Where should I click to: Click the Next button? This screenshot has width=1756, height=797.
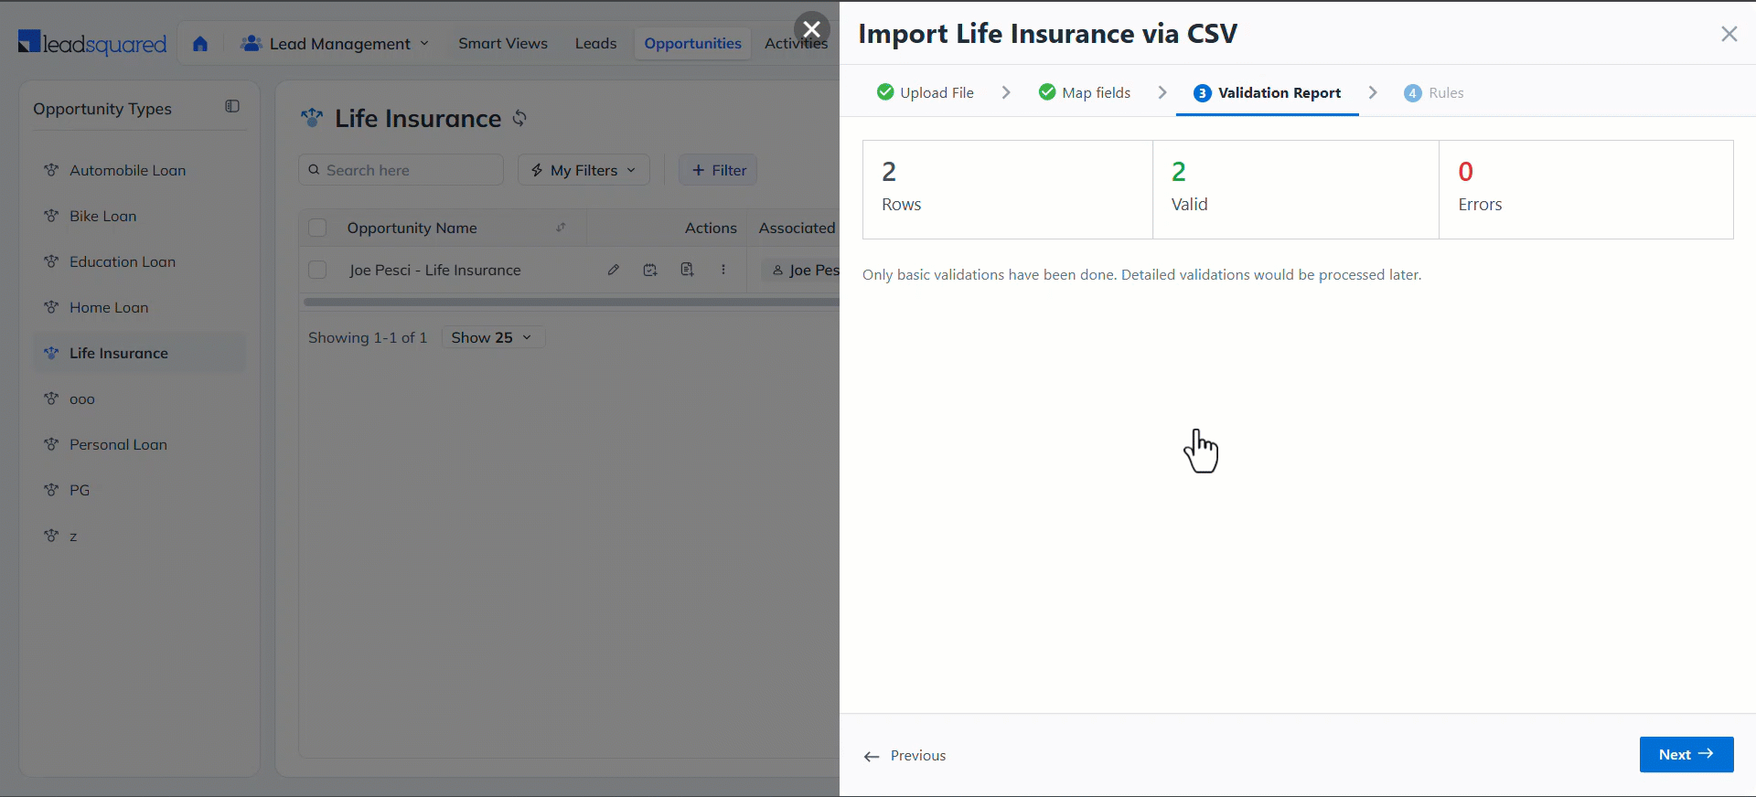pos(1686,754)
